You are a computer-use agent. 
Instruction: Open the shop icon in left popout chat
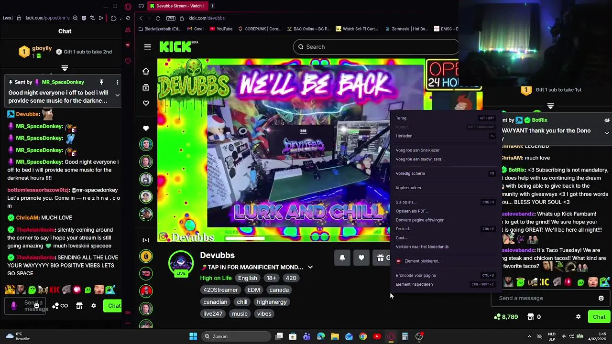pyautogui.click(x=79, y=306)
